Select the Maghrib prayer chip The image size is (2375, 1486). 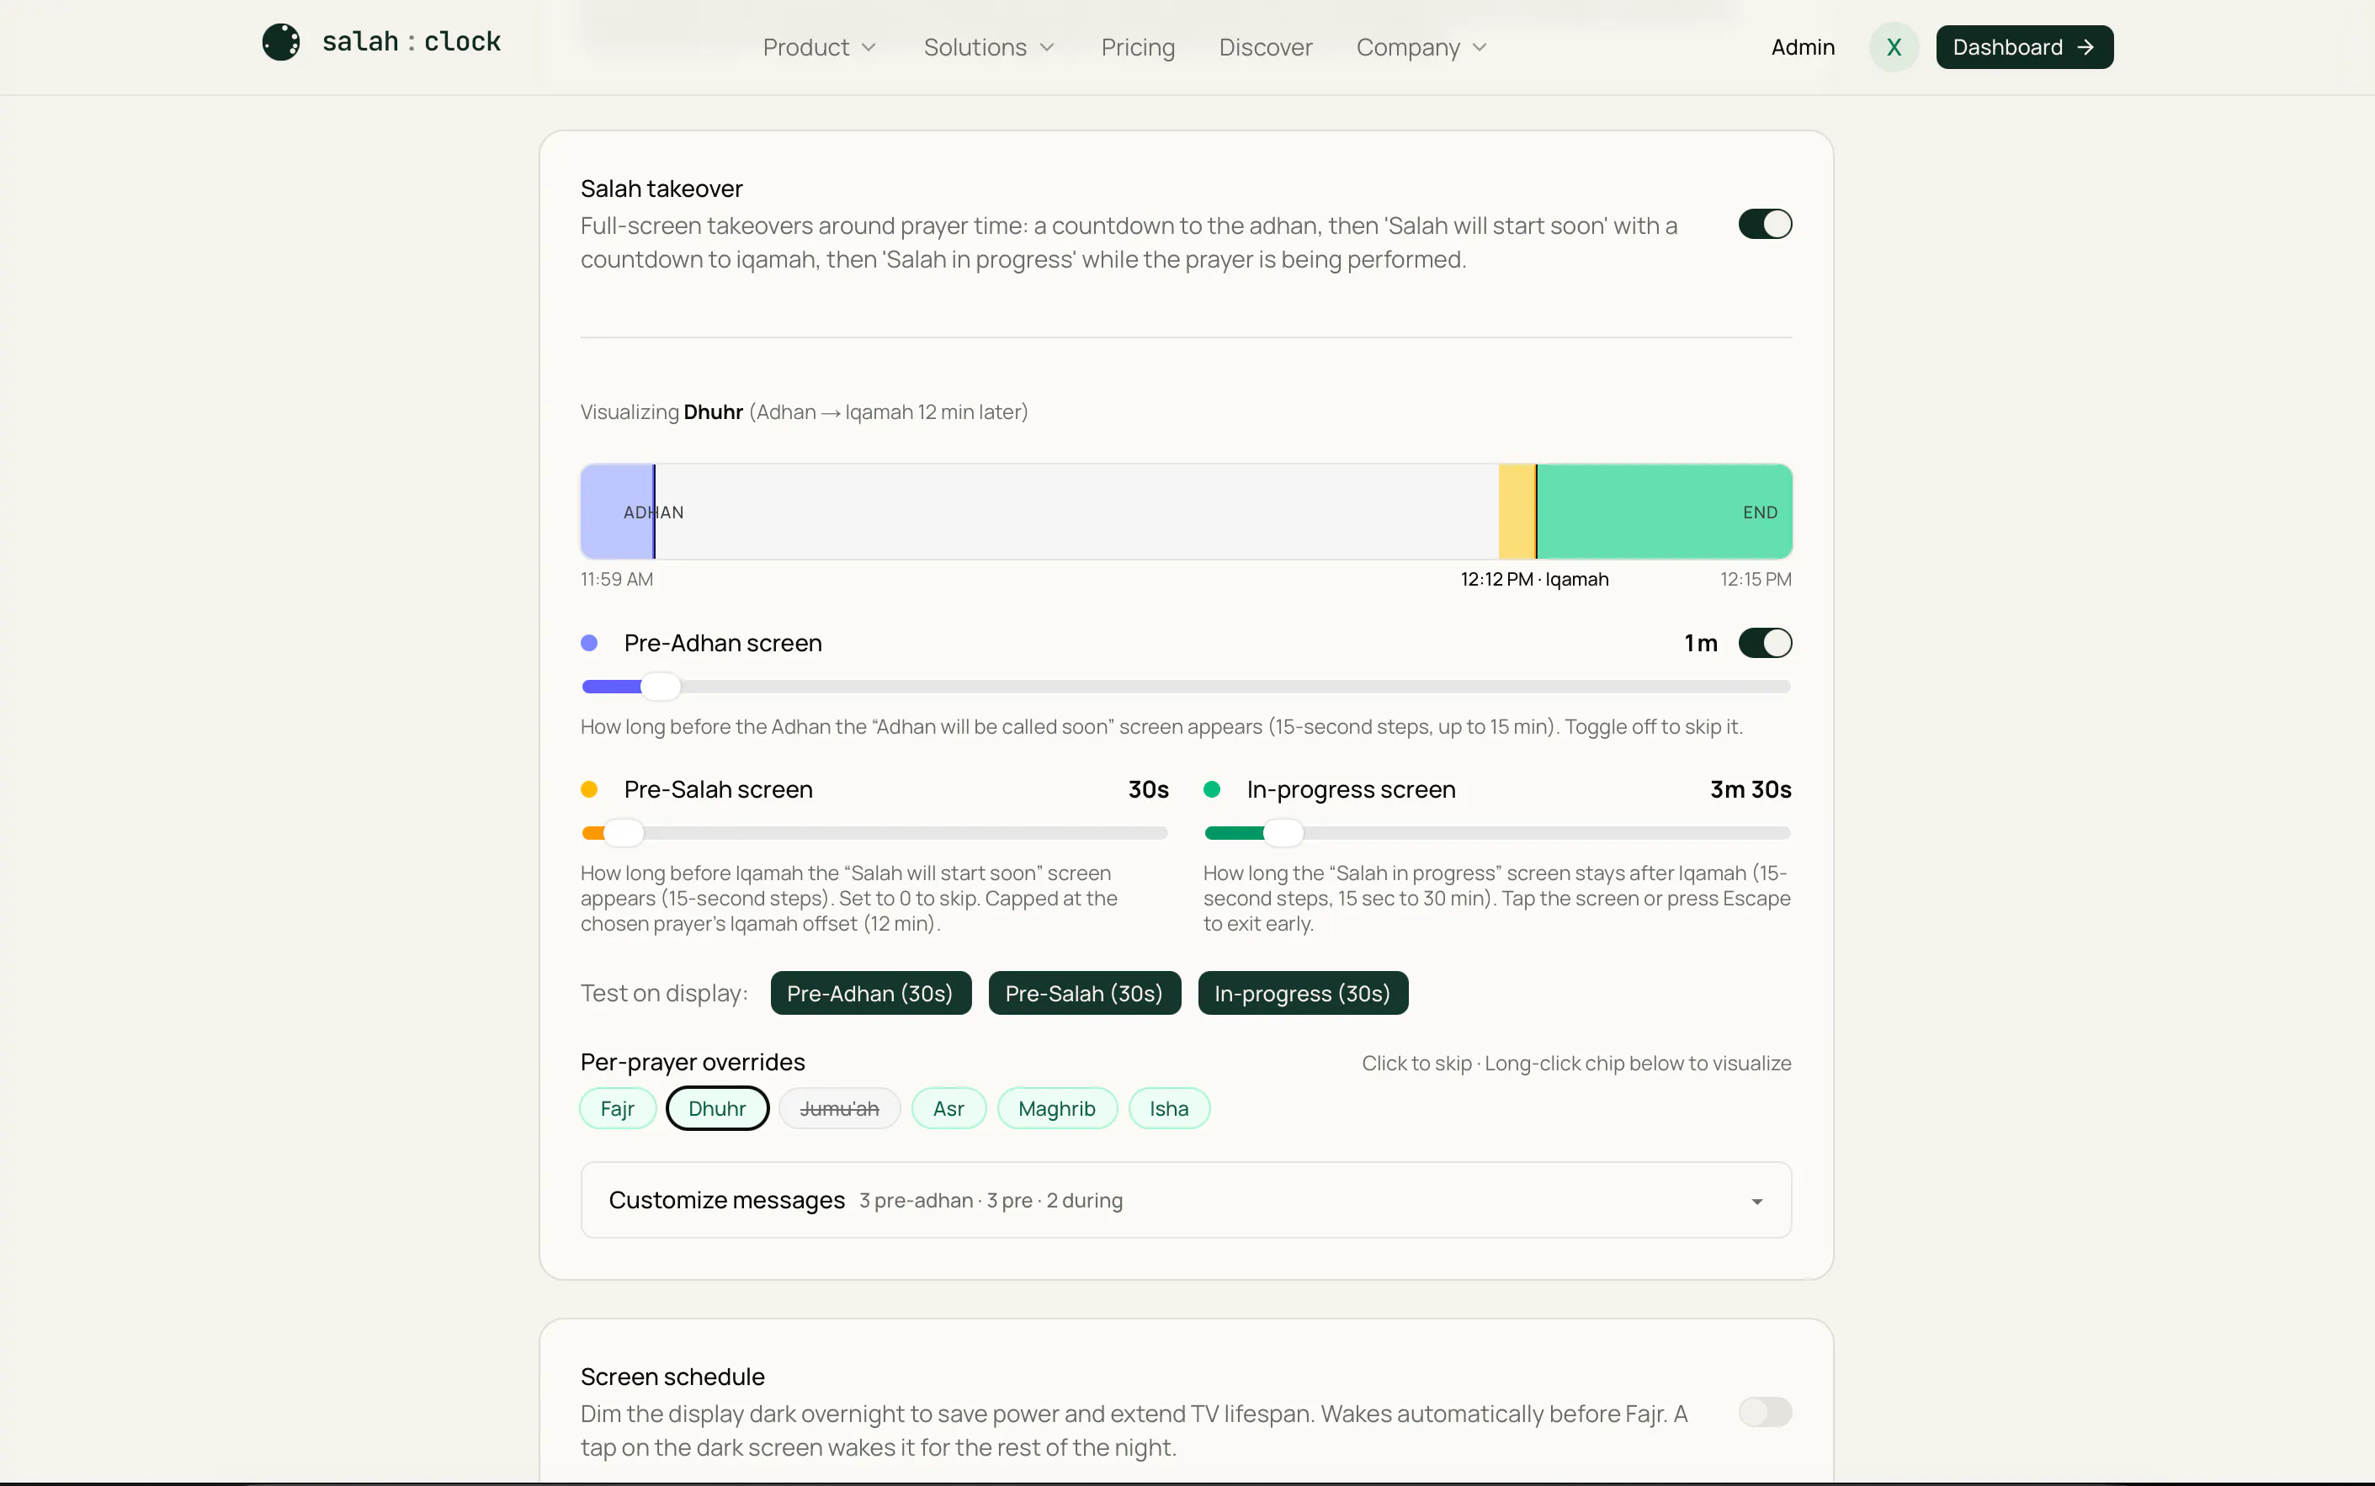[1057, 1108]
